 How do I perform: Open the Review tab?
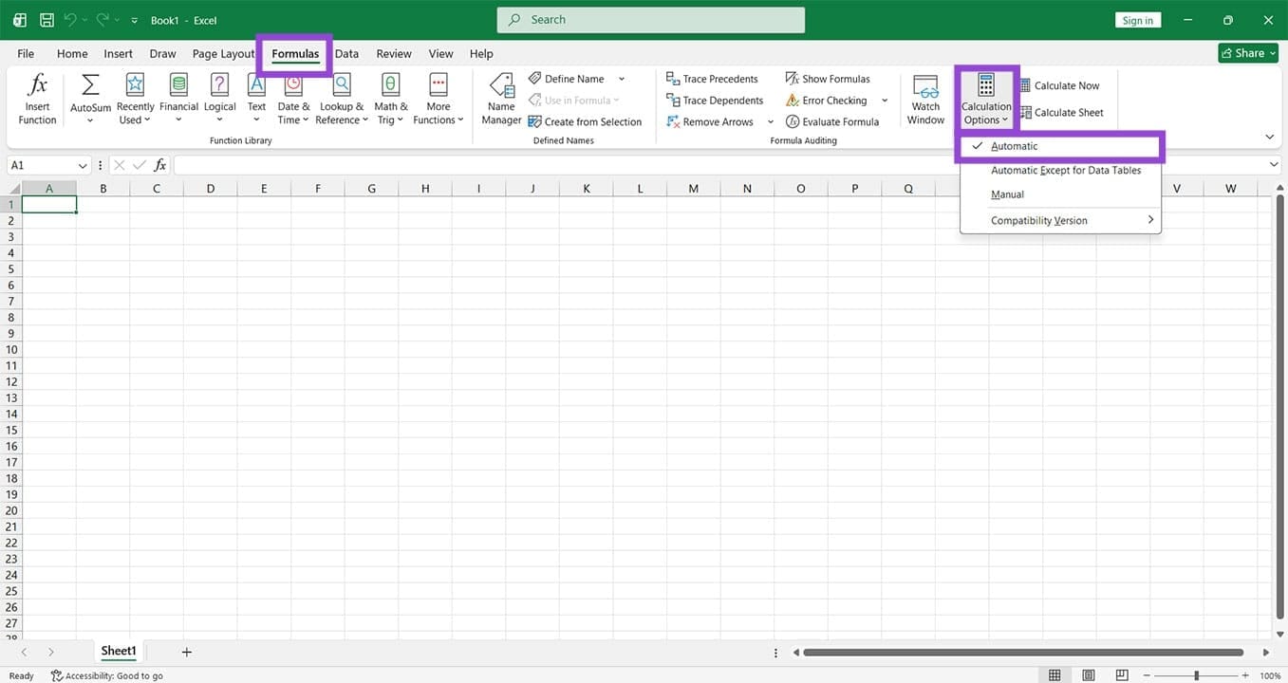point(393,54)
